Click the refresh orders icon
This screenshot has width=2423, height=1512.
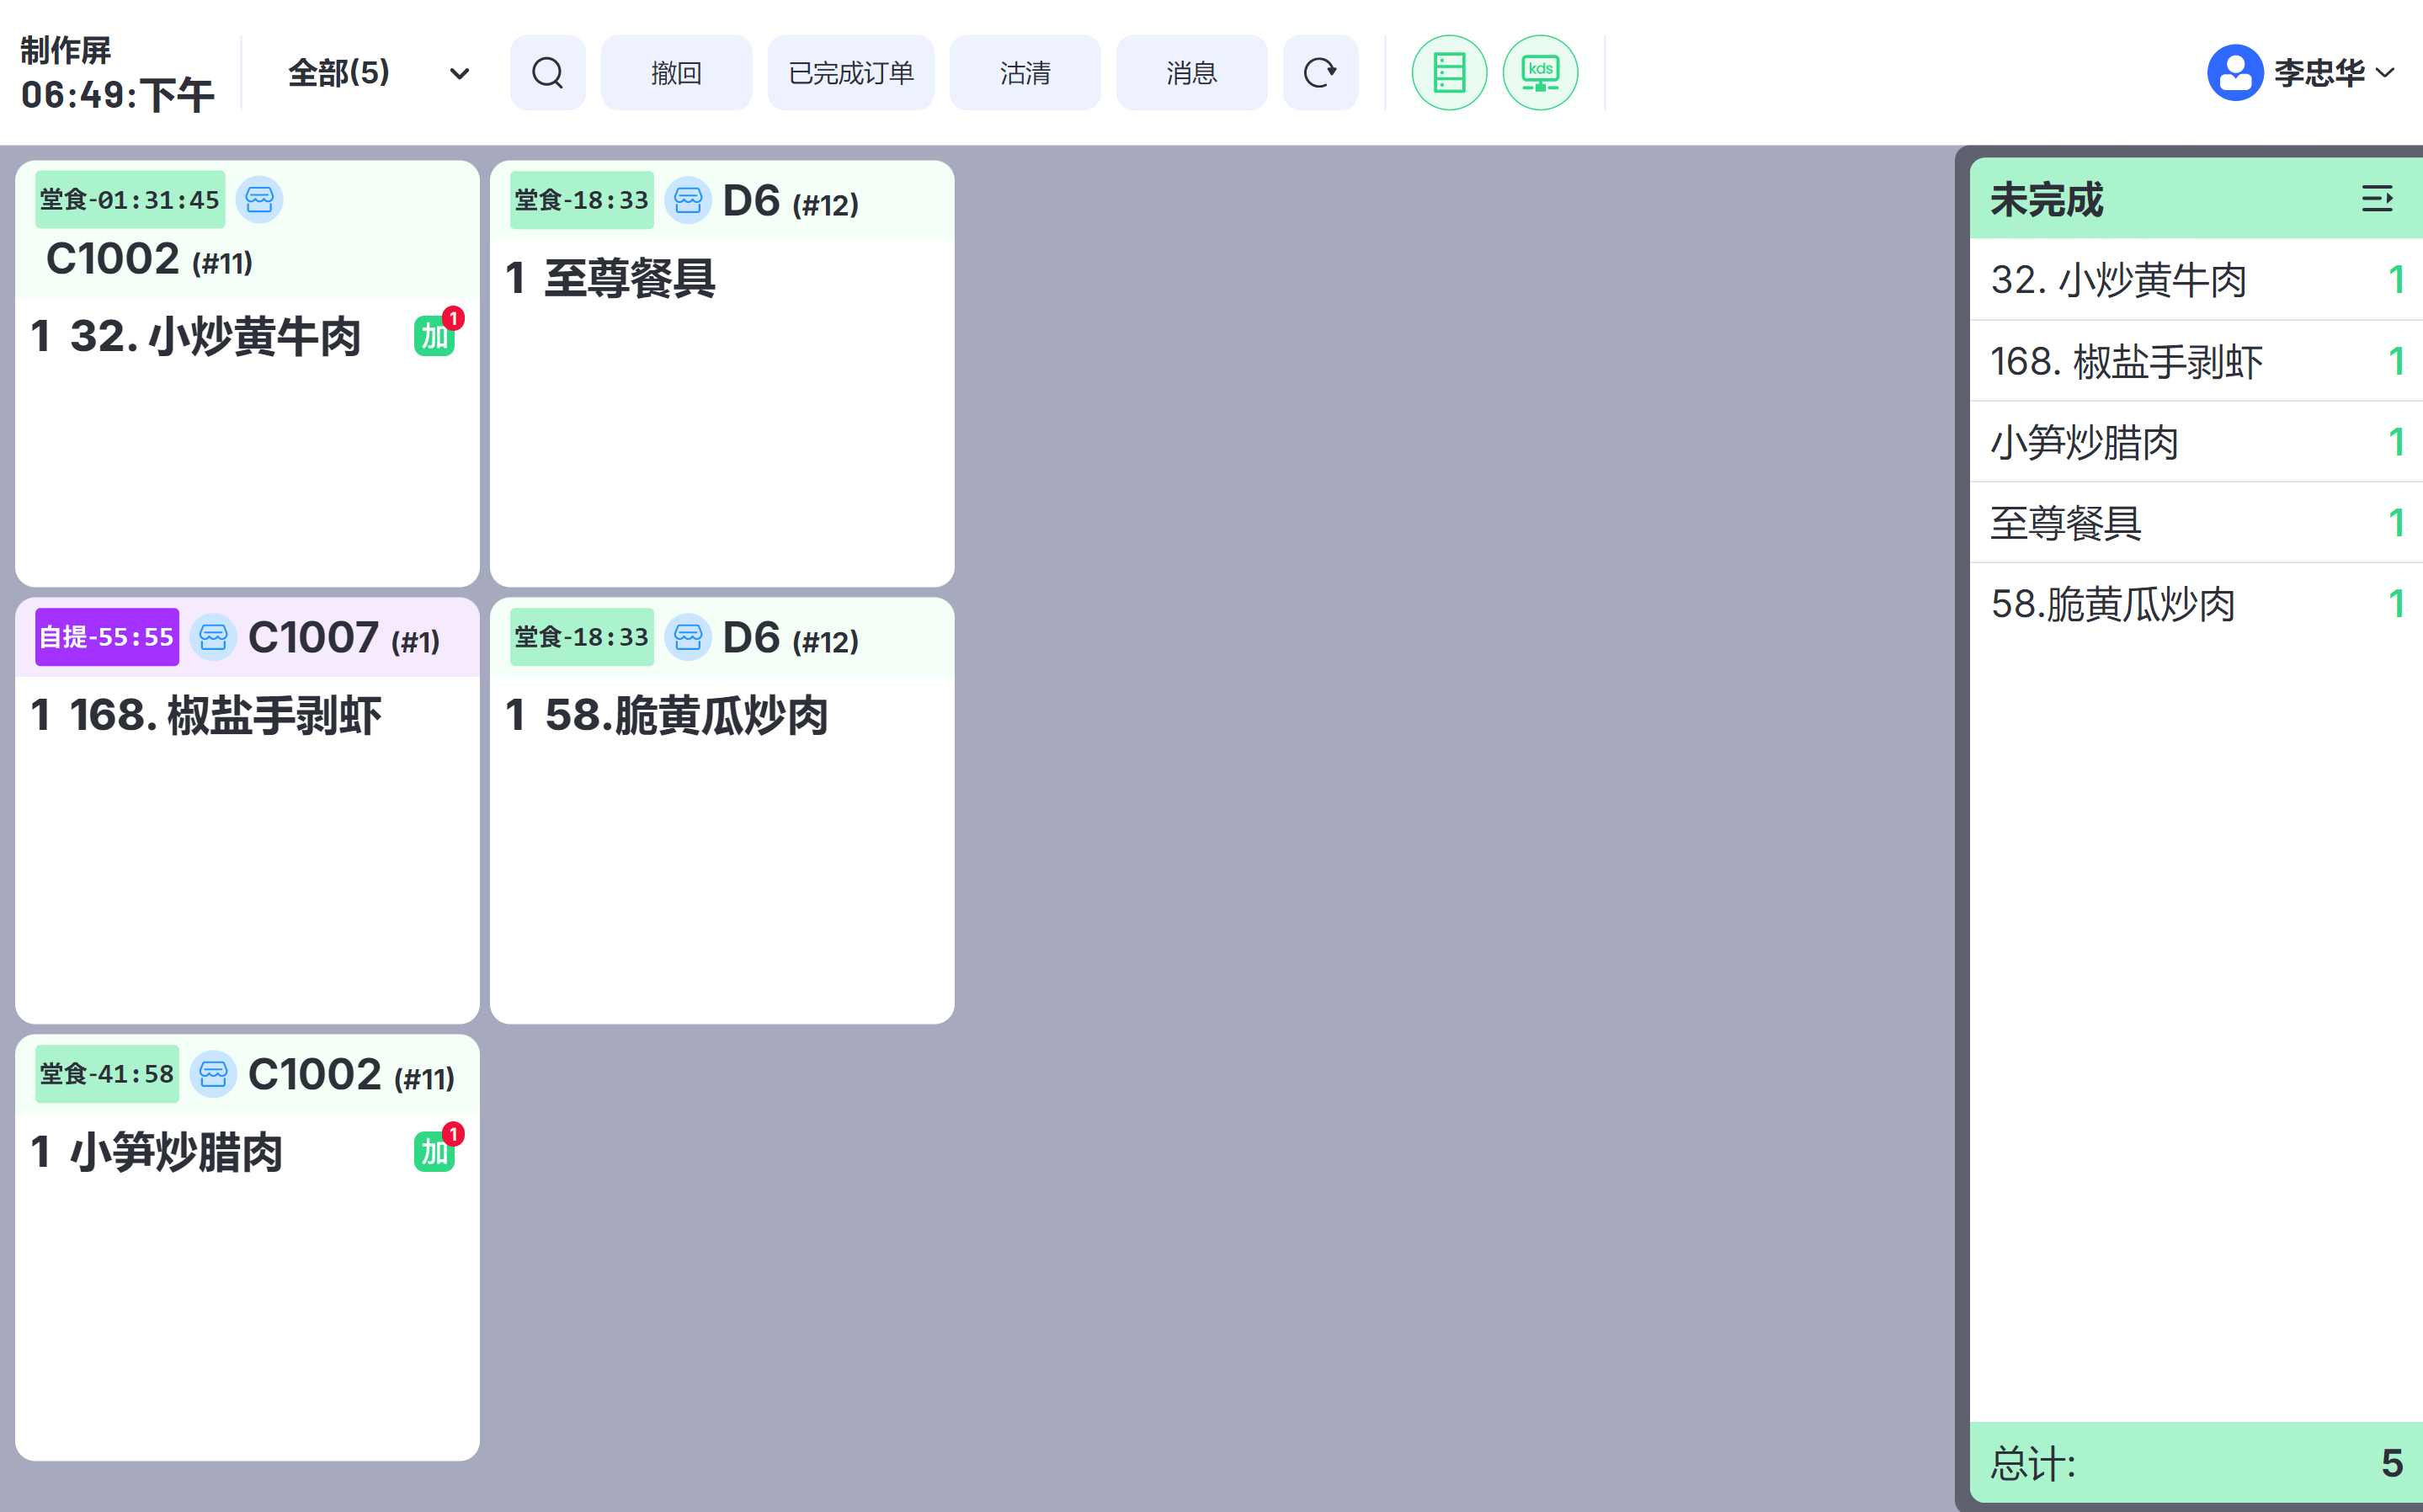click(x=1320, y=73)
